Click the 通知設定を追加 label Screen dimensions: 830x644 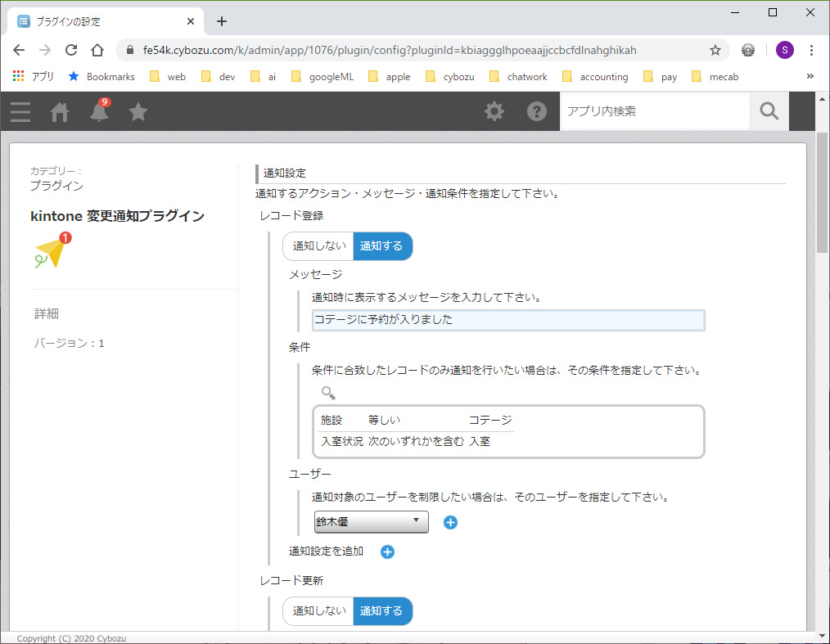[326, 552]
